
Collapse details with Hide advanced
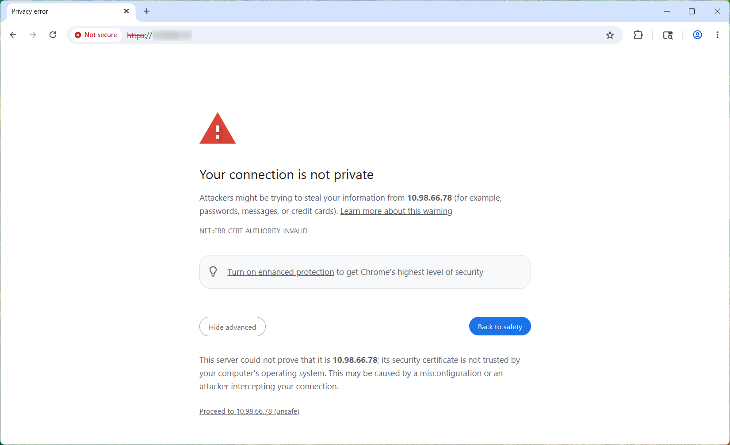coord(233,327)
